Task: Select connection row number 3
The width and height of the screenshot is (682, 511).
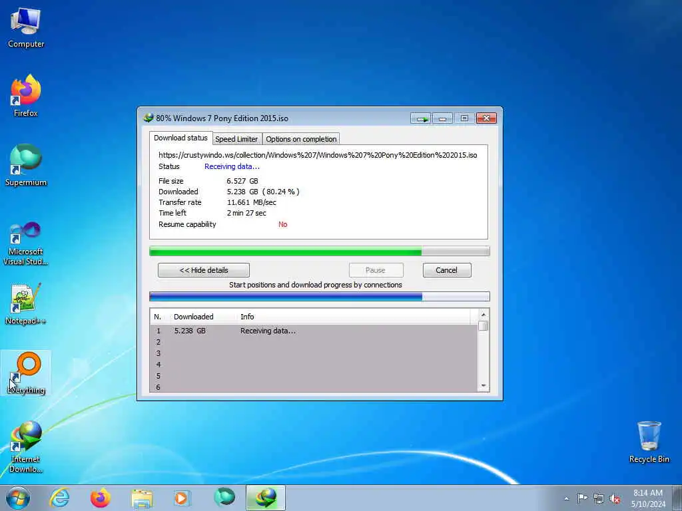Action: (x=314, y=353)
